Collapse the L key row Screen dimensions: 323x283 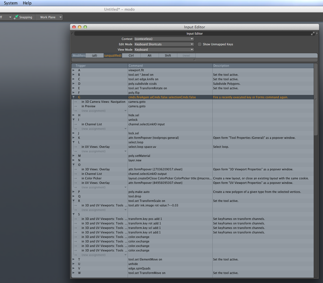[73, 142]
